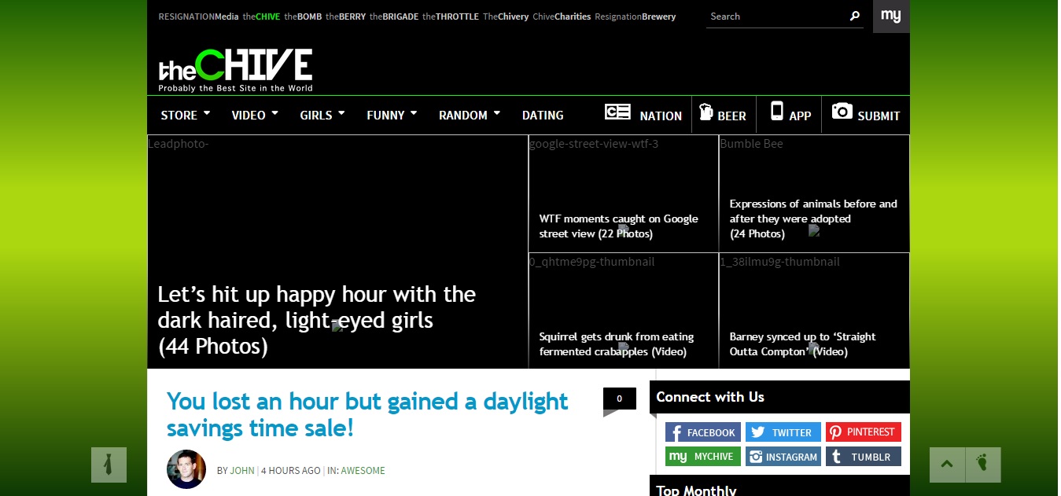1061x496 pixels.
Task: Open Chive Nation card icon
Action: [617, 112]
